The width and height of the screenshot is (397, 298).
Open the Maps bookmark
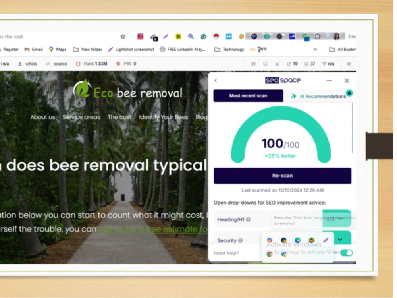point(58,49)
